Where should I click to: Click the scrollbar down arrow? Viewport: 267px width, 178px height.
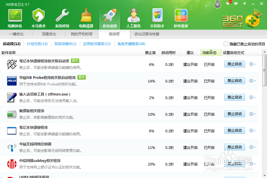264,175
